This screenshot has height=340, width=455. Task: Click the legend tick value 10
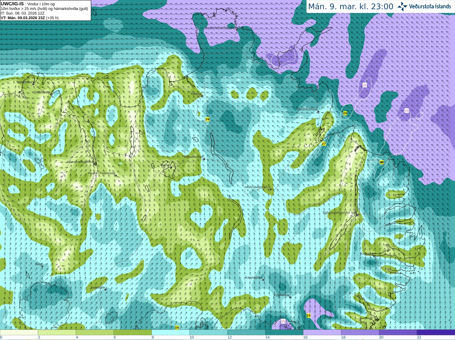click(x=192, y=337)
